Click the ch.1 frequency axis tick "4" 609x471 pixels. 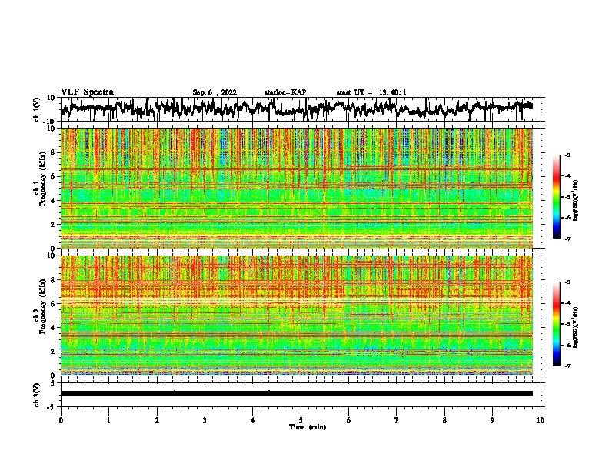(x=53, y=201)
